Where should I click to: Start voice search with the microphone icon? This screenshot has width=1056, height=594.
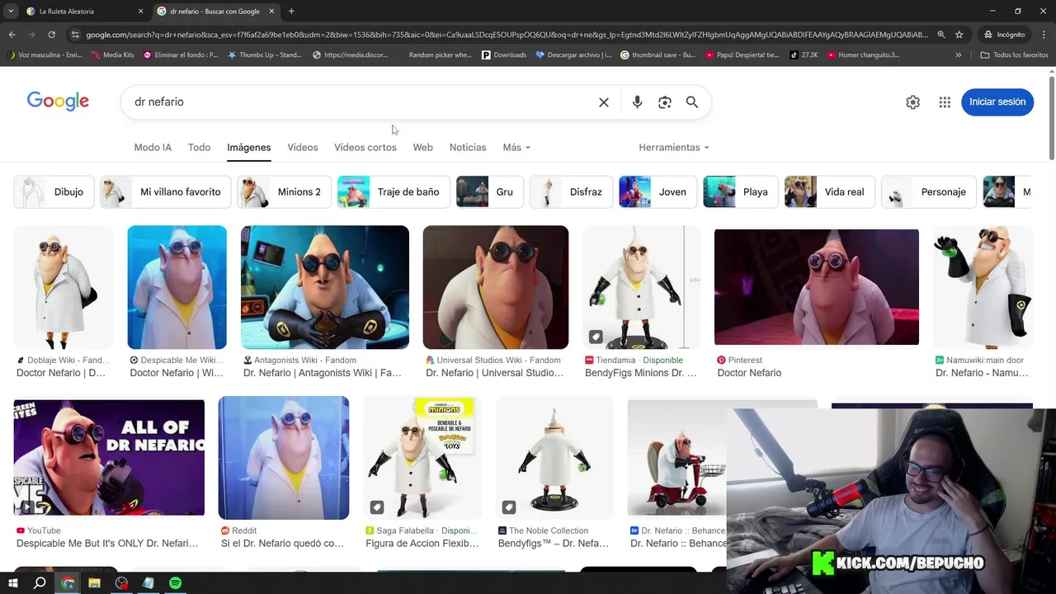pos(637,102)
